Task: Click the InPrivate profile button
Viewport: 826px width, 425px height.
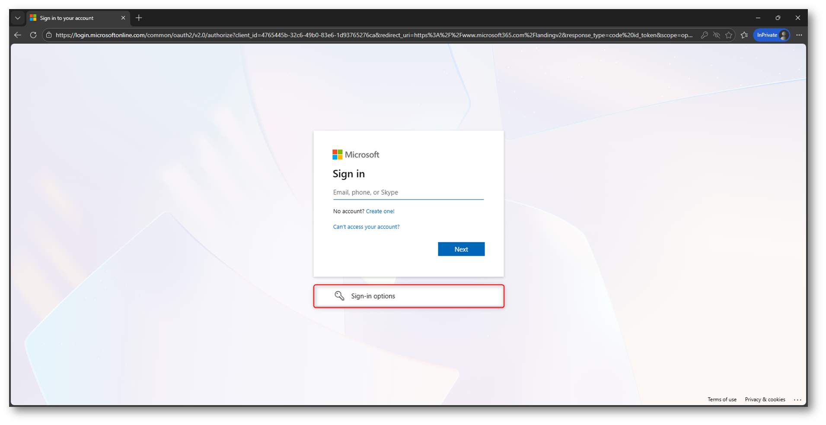Action: [772, 35]
